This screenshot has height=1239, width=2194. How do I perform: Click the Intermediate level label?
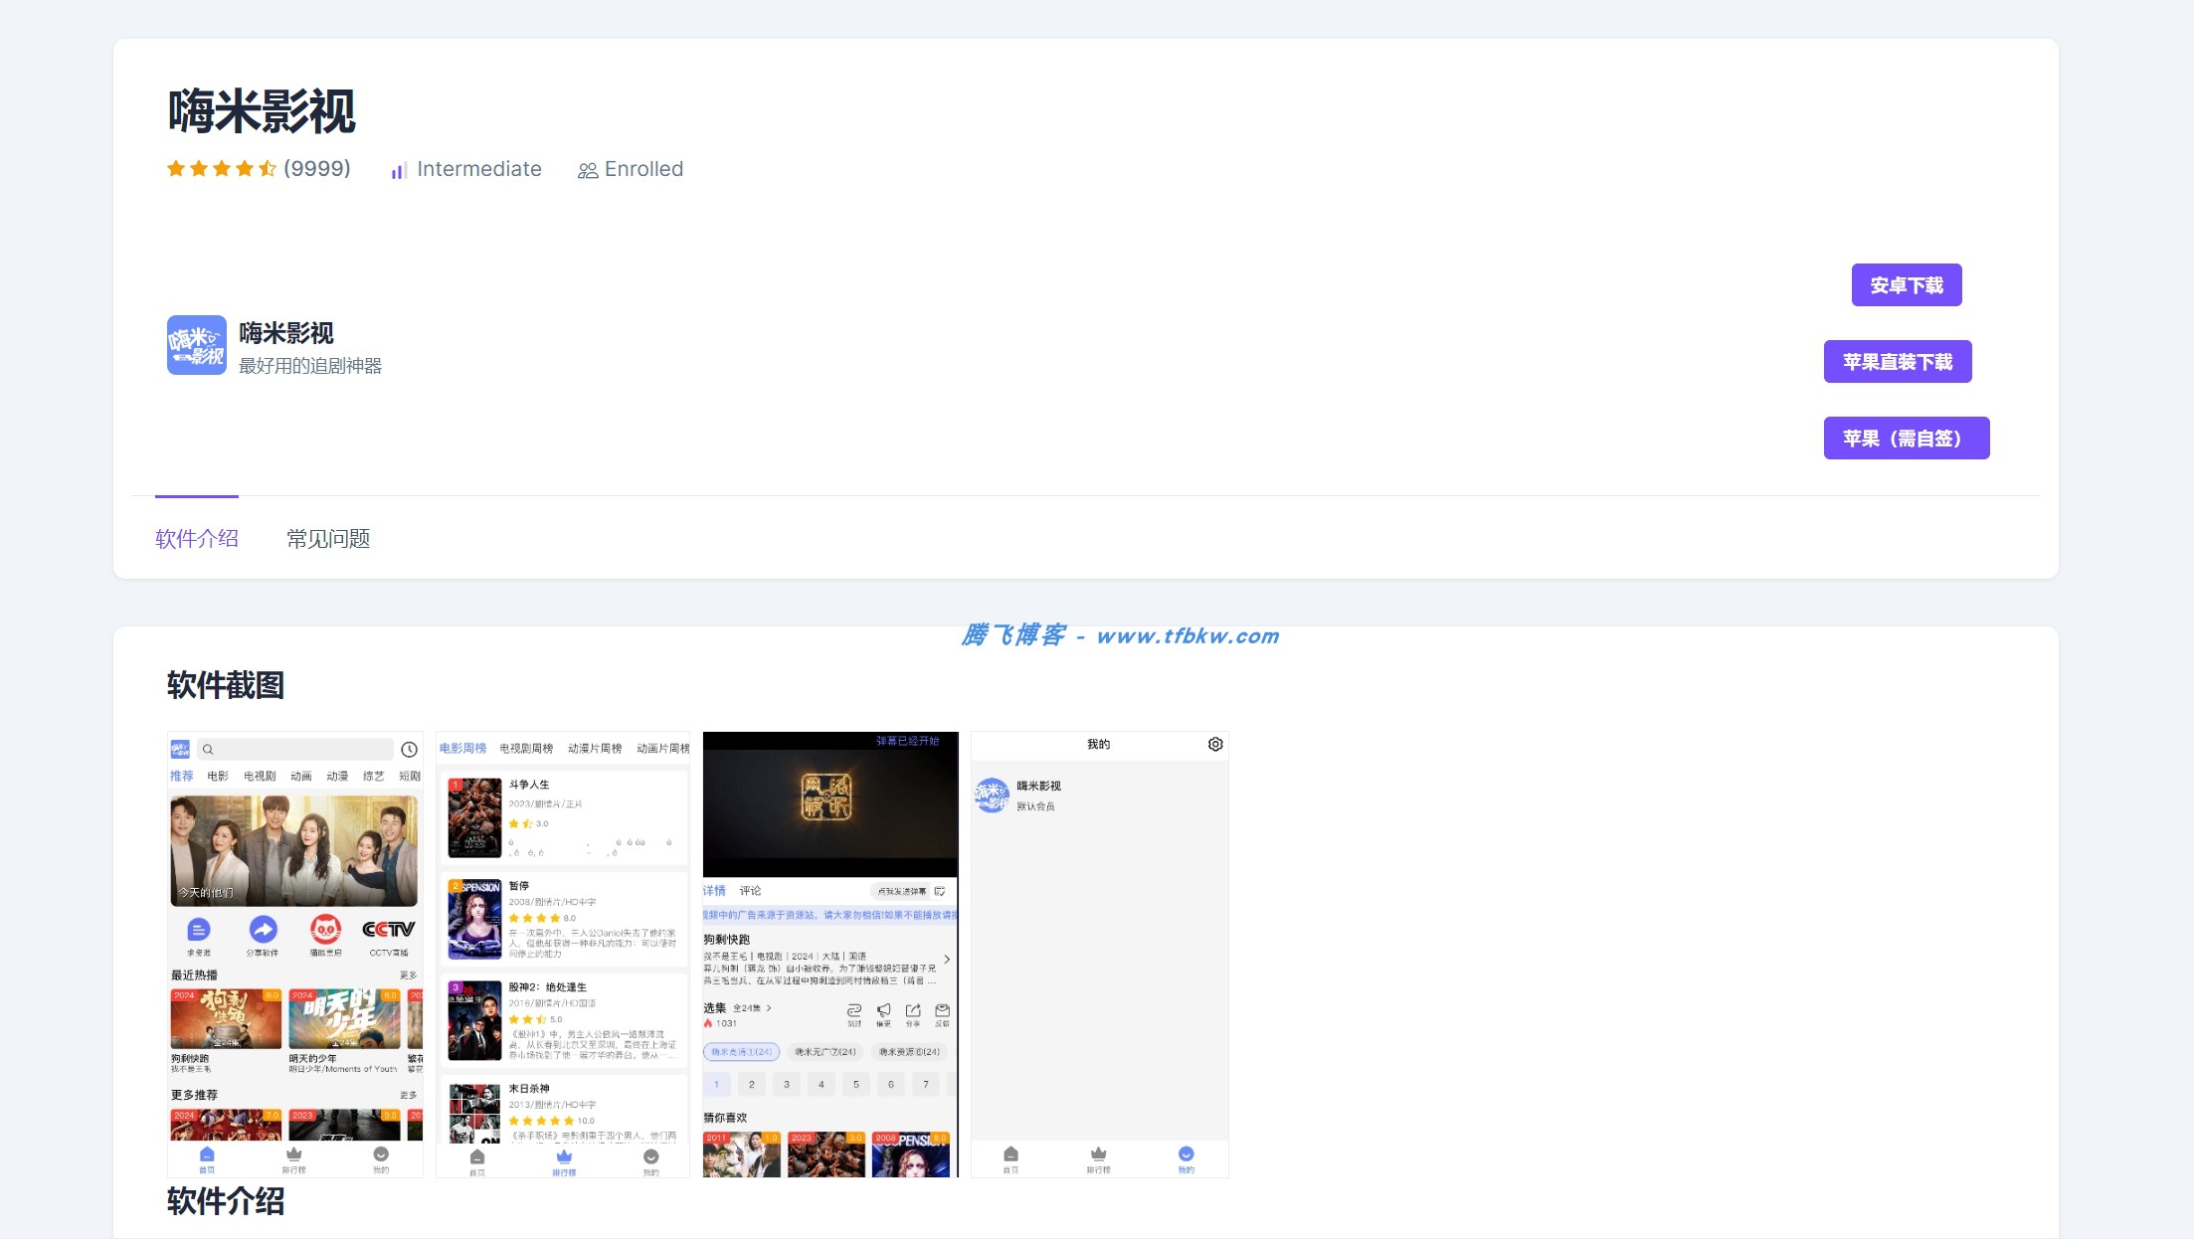(x=479, y=169)
